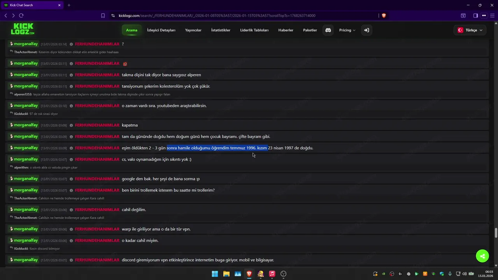Bookmark this page via bookmark icon
498x280 pixels.
coord(103,16)
